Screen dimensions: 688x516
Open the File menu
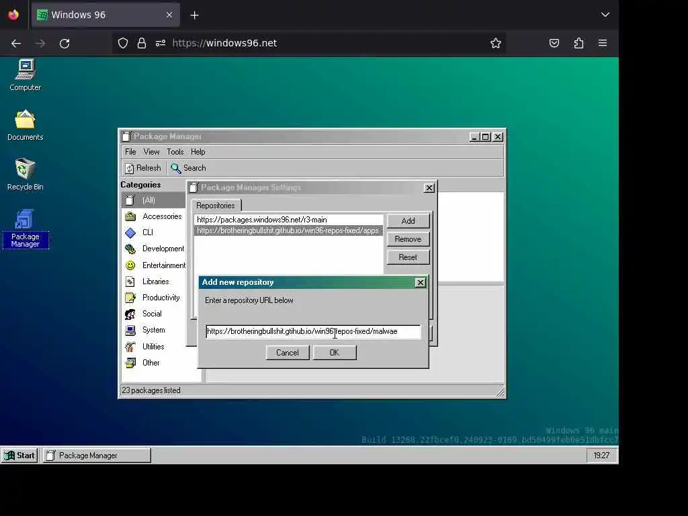click(130, 152)
